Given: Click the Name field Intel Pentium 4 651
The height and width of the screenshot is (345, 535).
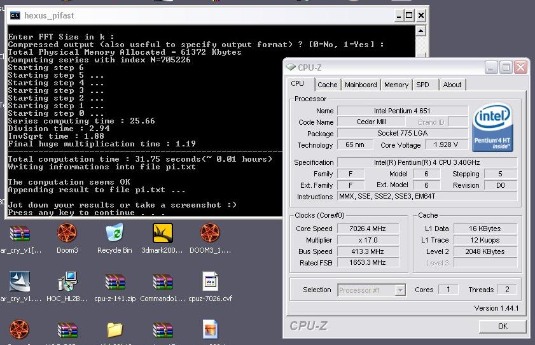Looking at the screenshot, I should tap(403, 111).
